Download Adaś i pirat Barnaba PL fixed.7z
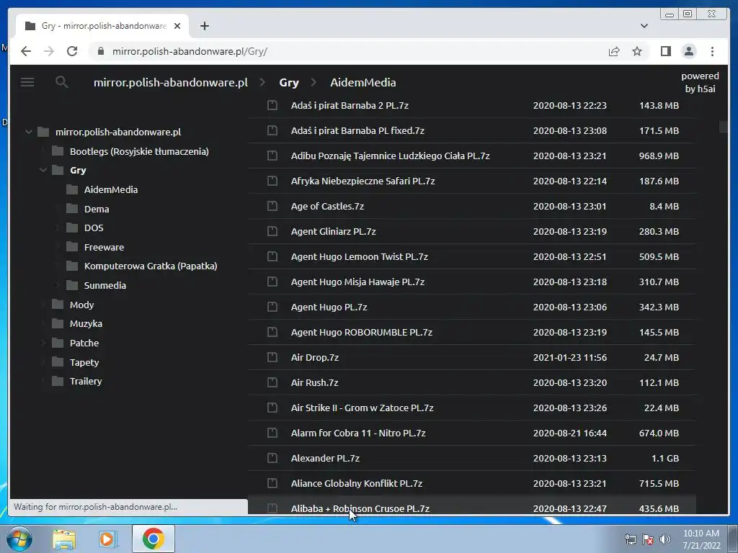The width and height of the screenshot is (738, 553). pos(357,131)
